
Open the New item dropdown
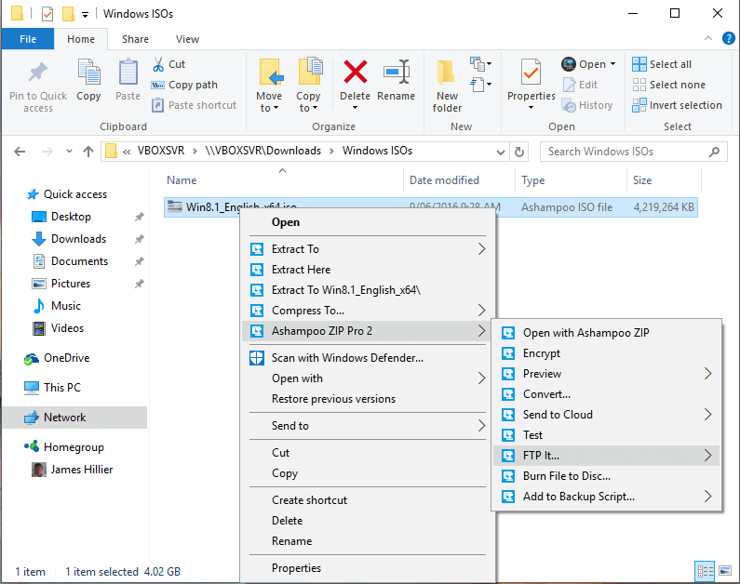[x=481, y=63]
